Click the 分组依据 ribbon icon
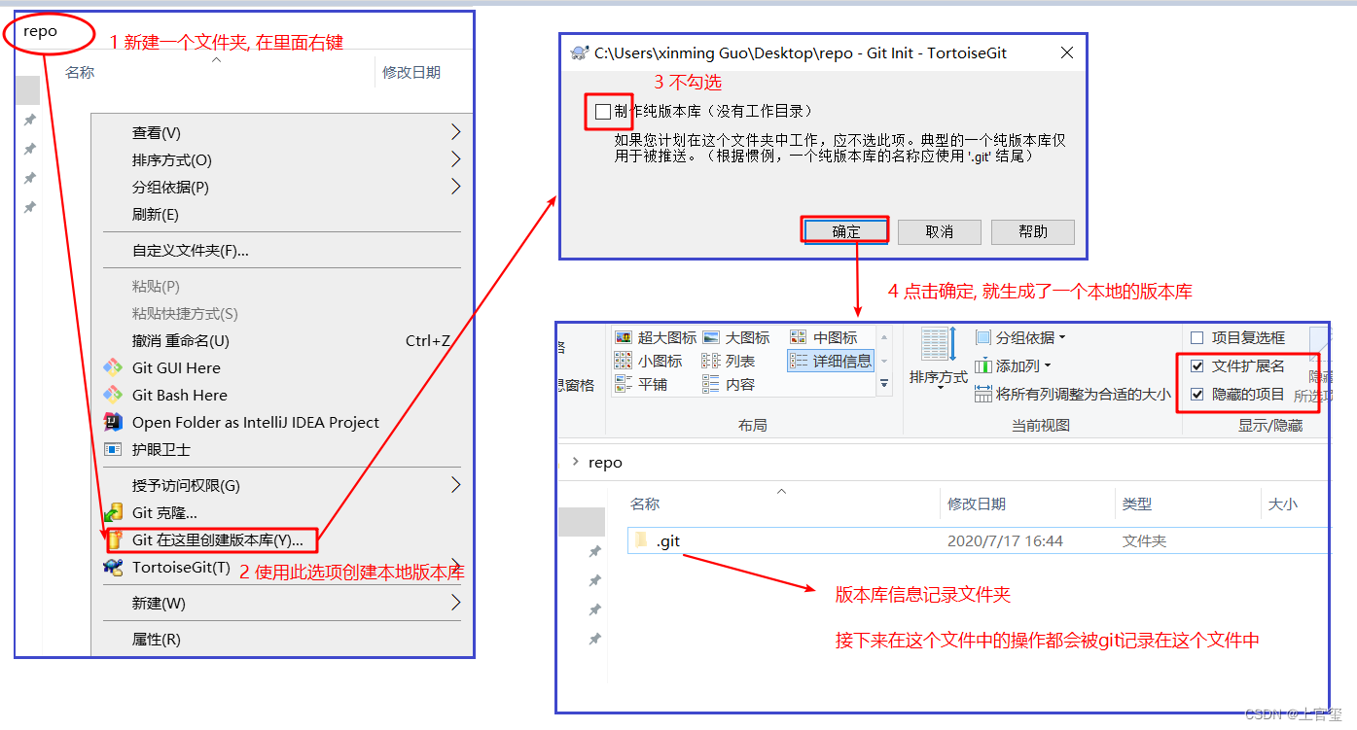The height and width of the screenshot is (730, 1357). pos(983,337)
